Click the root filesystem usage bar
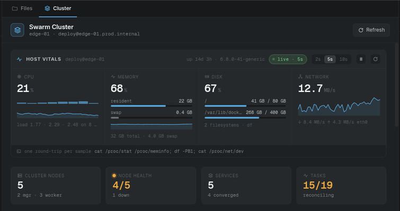This screenshot has height=211, width=400. coord(245,106)
